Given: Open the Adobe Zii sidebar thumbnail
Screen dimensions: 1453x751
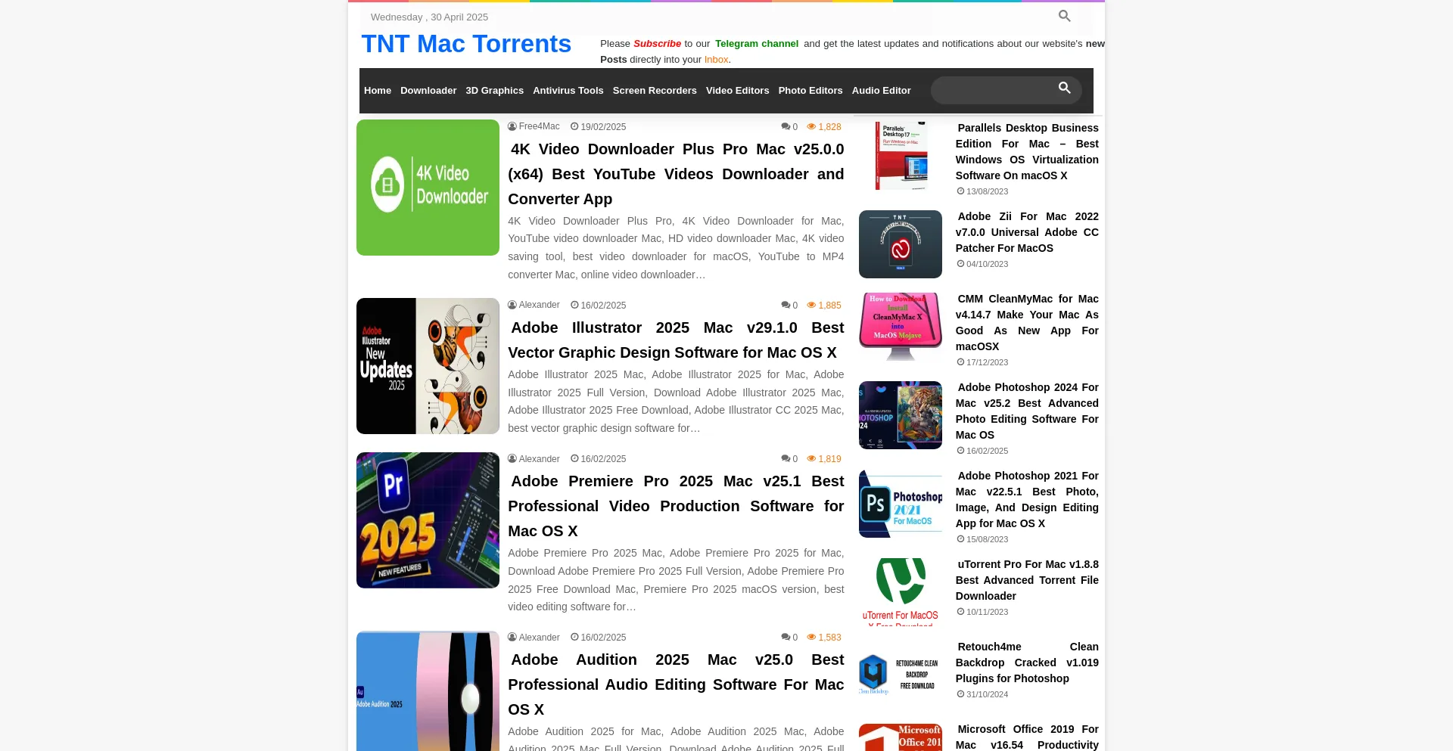Looking at the screenshot, I should tap(901, 244).
